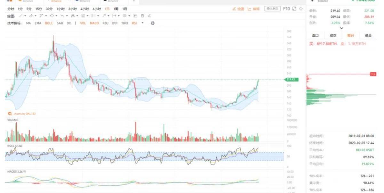The height and width of the screenshot is (193, 384).
Task: Click the favorite star icon
Action: (301, 9)
